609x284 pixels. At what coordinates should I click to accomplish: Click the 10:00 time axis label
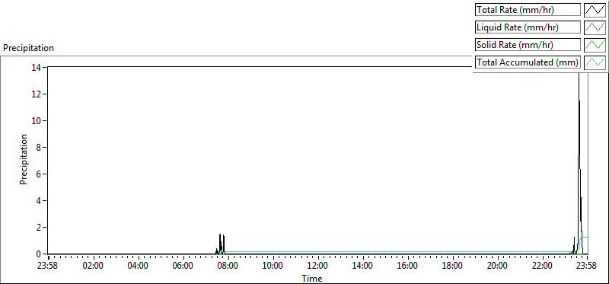(273, 266)
